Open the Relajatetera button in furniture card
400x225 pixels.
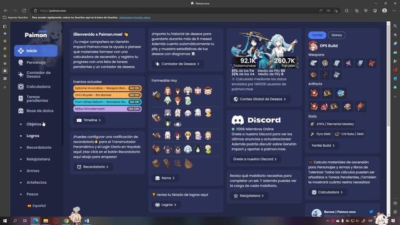tap(249, 196)
